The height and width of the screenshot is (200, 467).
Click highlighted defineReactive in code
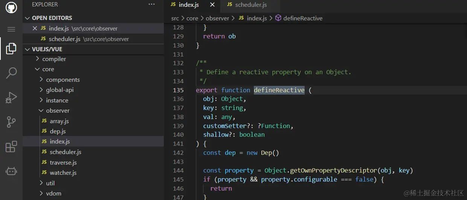[x=279, y=90]
